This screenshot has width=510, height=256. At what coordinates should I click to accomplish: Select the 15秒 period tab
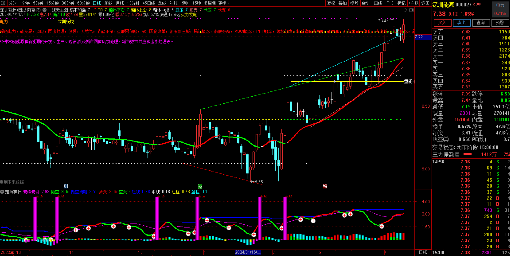coord(196,3)
